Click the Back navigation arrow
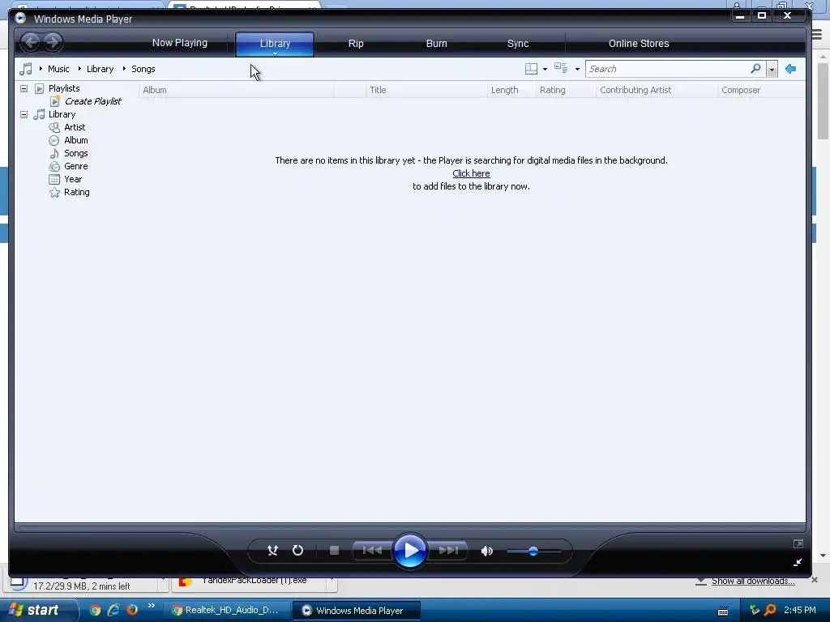The image size is (830, 622). [x=31, y=42]
